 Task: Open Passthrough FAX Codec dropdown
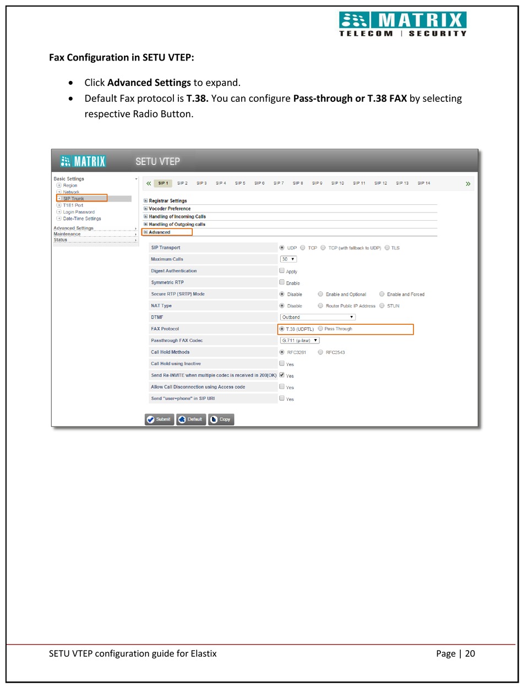[299, 340]
